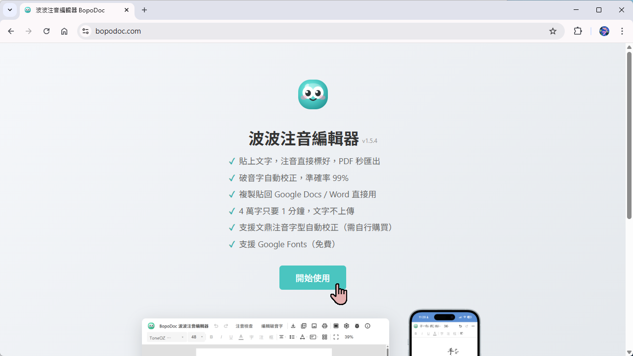Reload the bopodoc.com page

(x=46, y=31)
